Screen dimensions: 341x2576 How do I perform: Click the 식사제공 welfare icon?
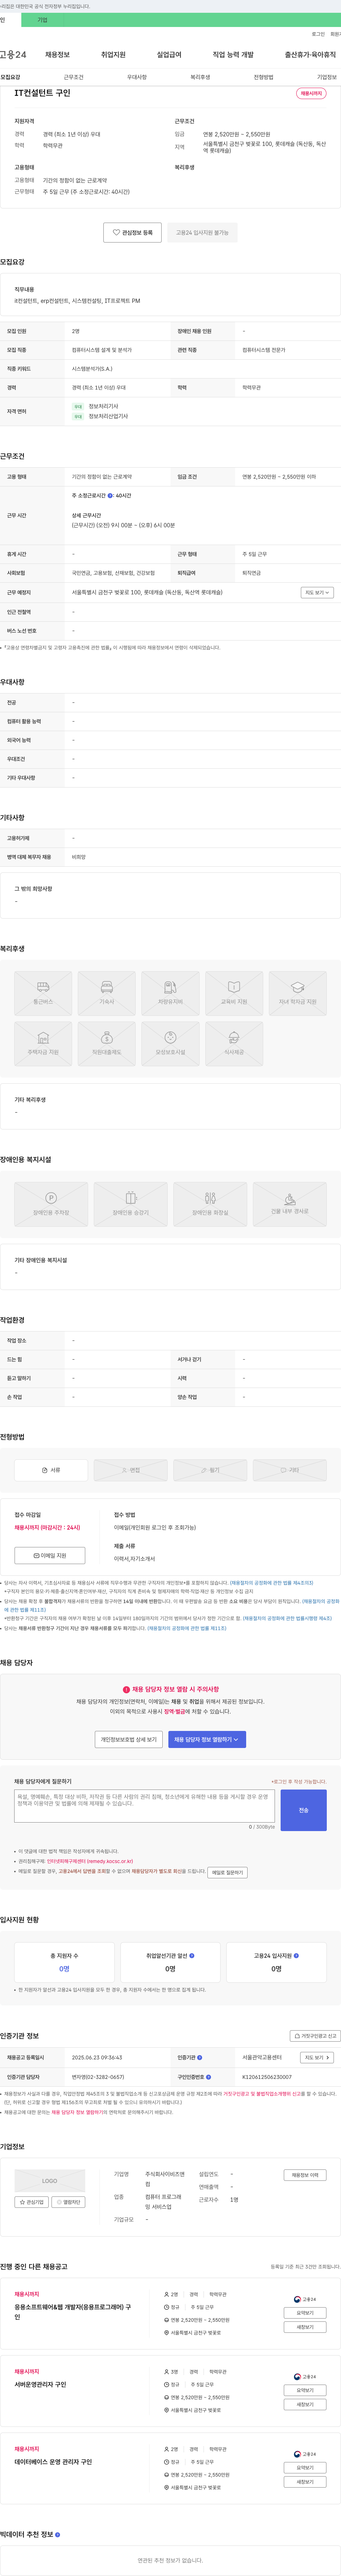pos(234,1044)
